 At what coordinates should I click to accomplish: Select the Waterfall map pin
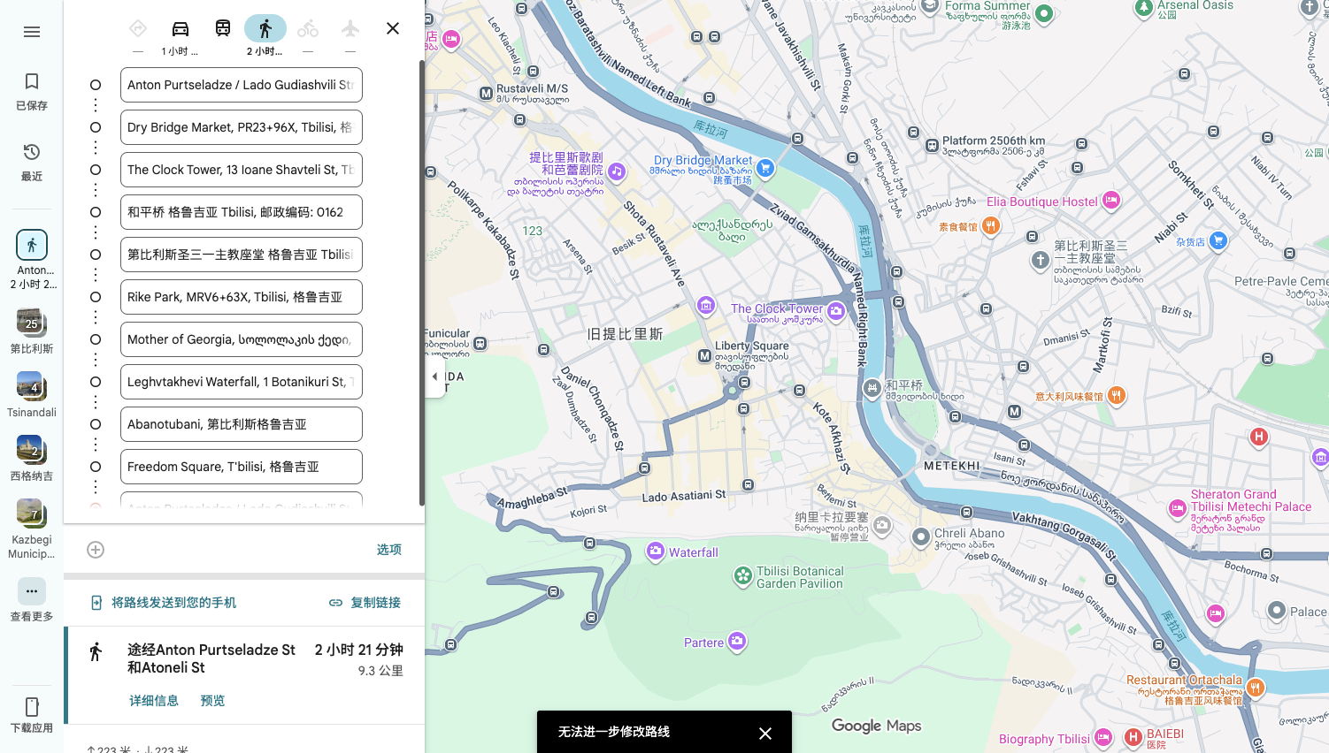pos(655,551)
